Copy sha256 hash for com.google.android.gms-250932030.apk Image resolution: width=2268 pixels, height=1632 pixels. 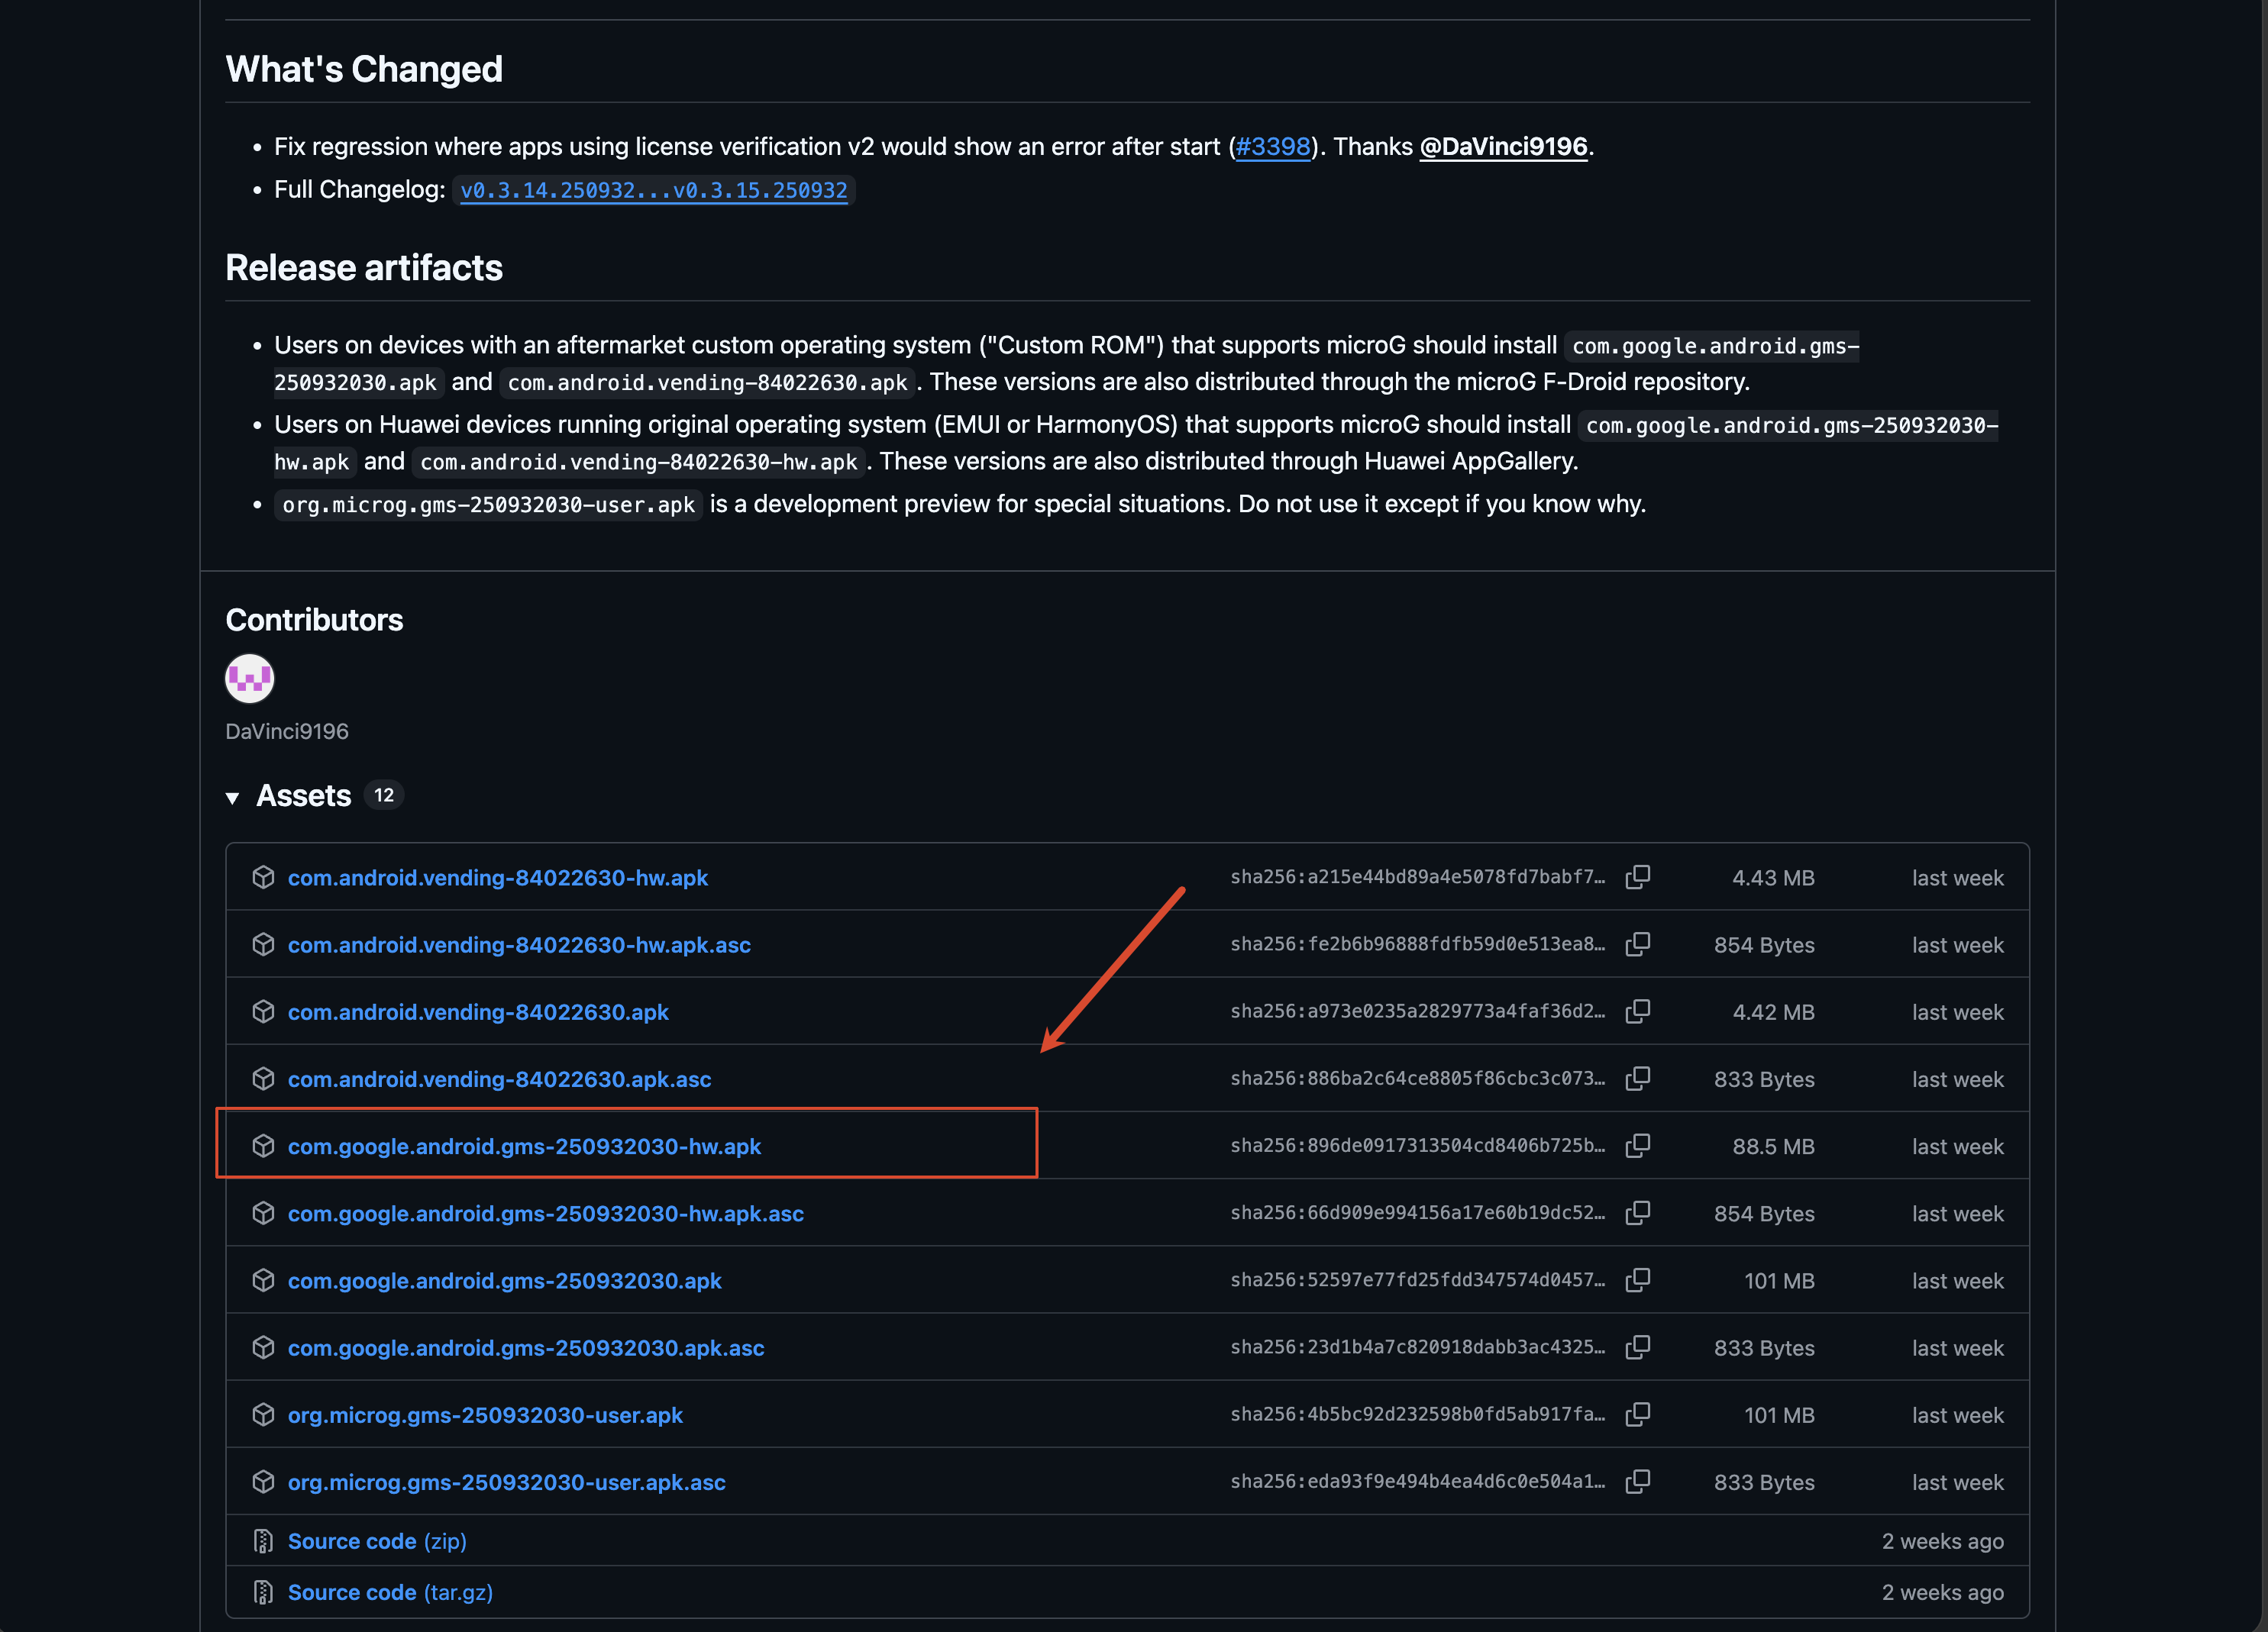1637,1280
